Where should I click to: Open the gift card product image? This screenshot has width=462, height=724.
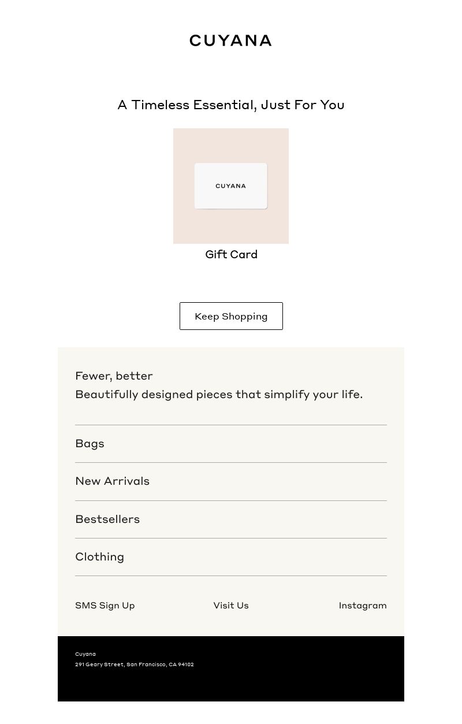click(x=231, y=186)
